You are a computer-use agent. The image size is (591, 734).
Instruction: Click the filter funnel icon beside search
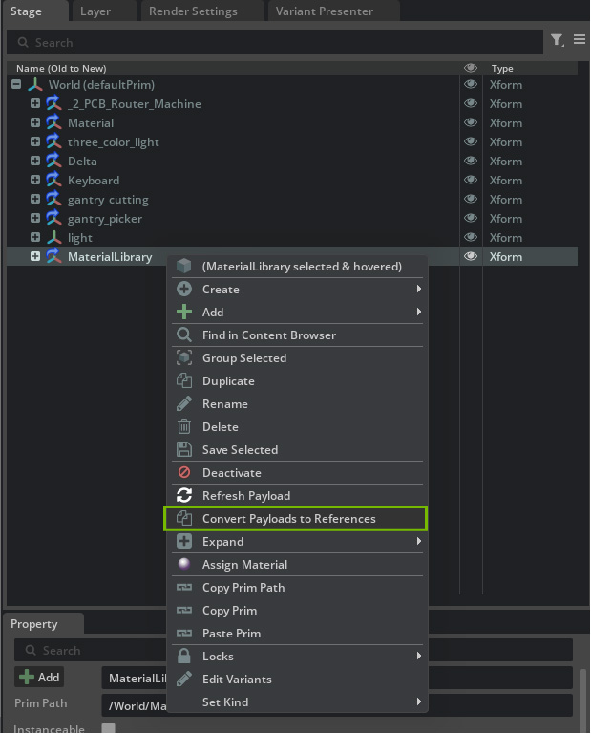pyautogui.click(x=556, y=40)
